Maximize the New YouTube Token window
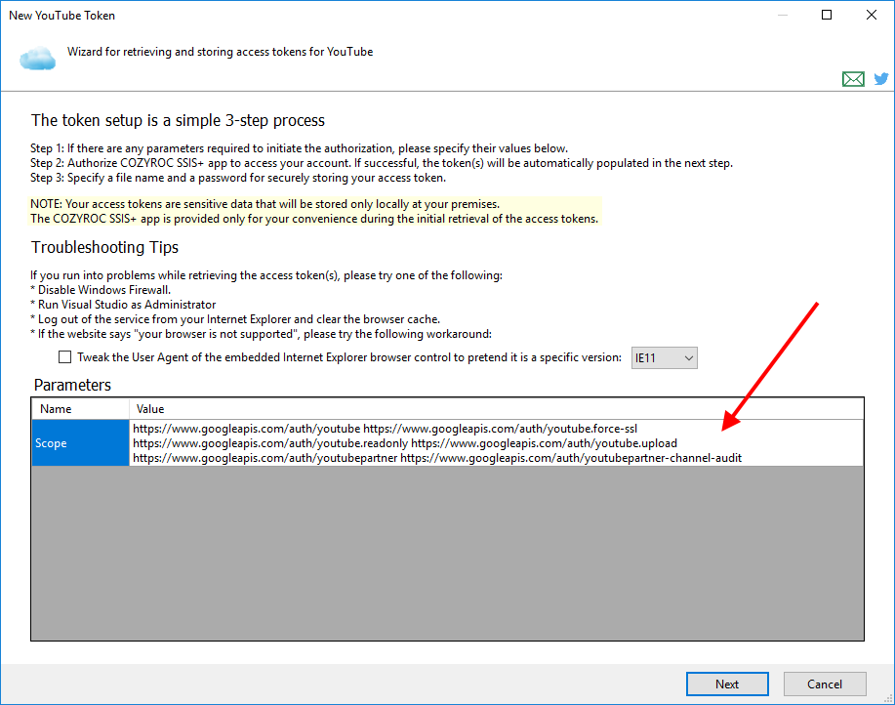 [x=827, y=15]
